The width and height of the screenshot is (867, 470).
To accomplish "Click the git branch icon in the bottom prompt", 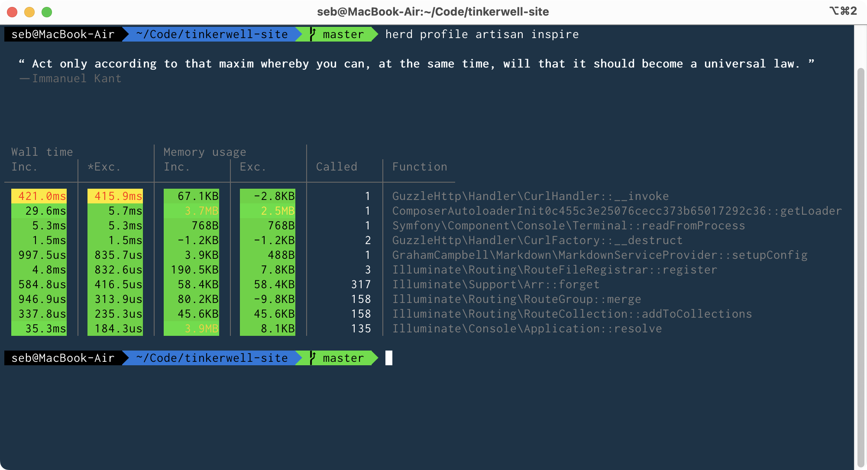I will point(312,358).
